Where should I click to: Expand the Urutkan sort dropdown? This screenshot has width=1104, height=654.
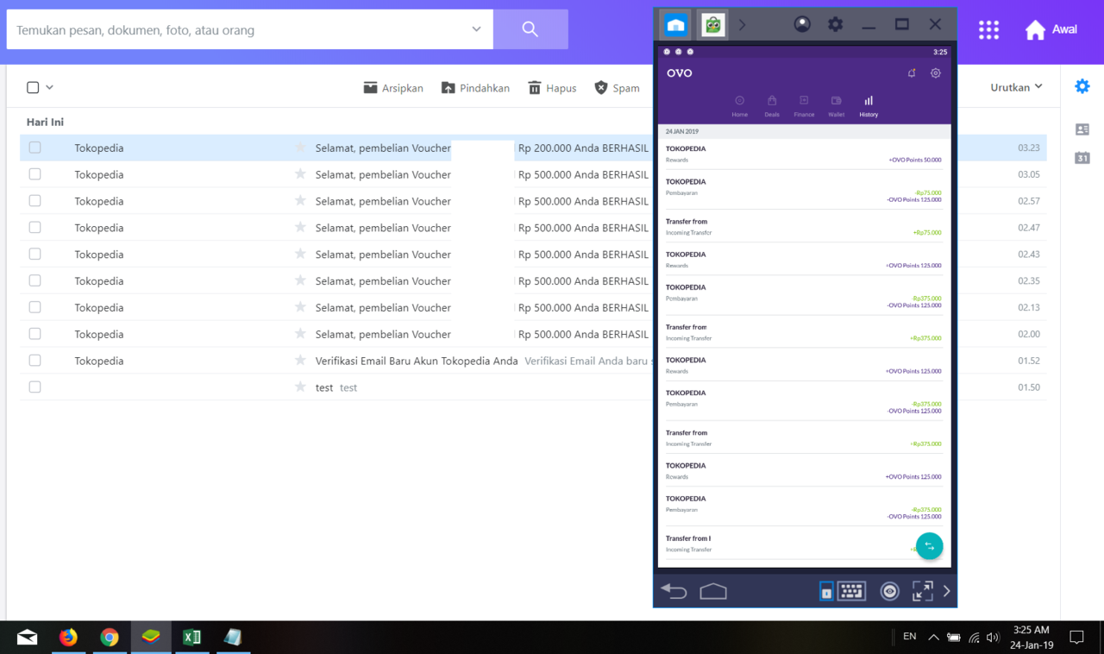click(1016, 87)
